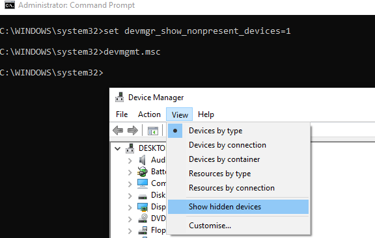This screenshot has height=238, width=375.
Task: Choose Devices by connection view
Action: tap(238, 145)
